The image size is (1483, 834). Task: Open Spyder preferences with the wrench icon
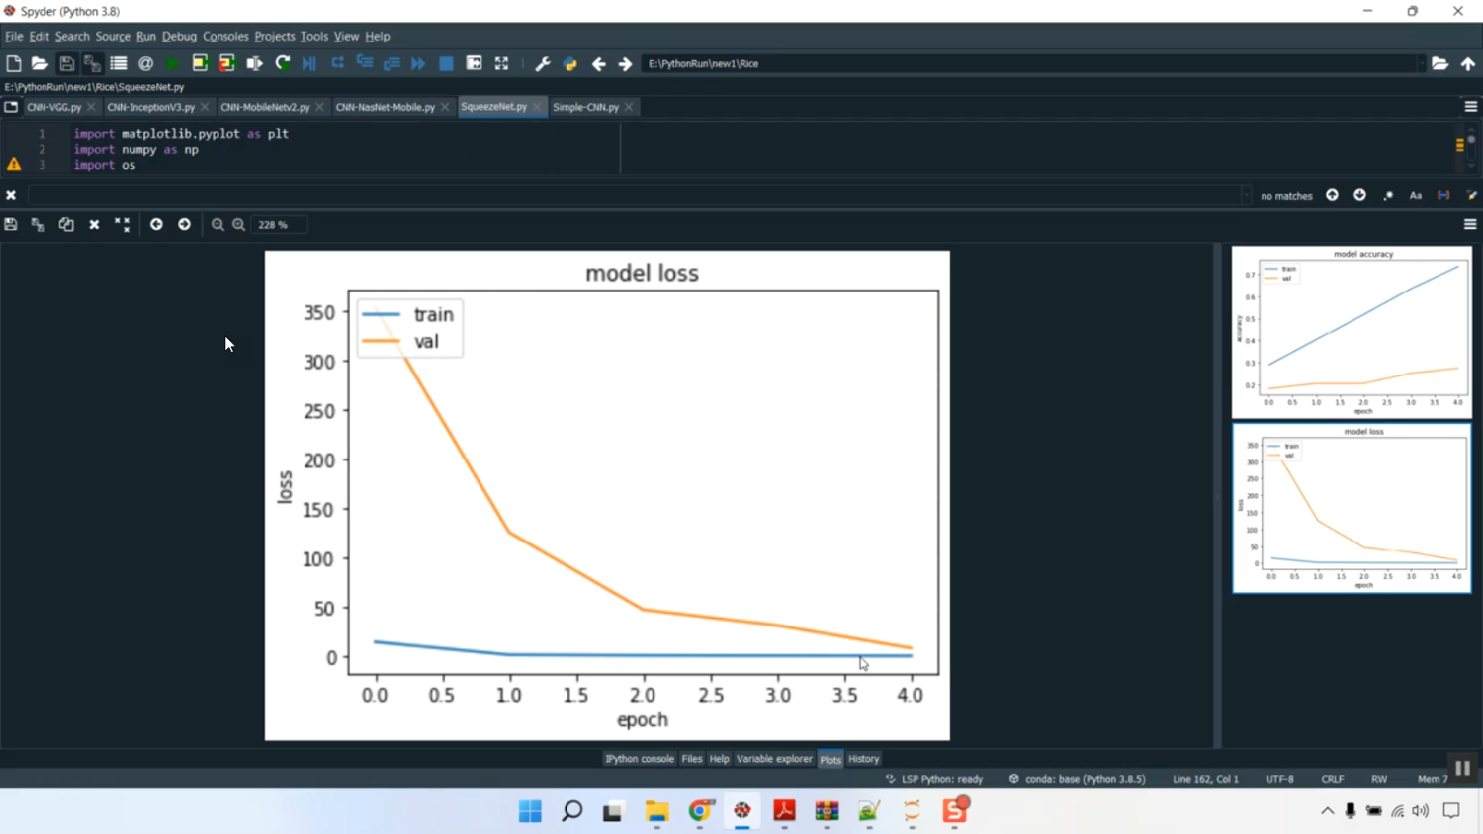coord(541,62)
